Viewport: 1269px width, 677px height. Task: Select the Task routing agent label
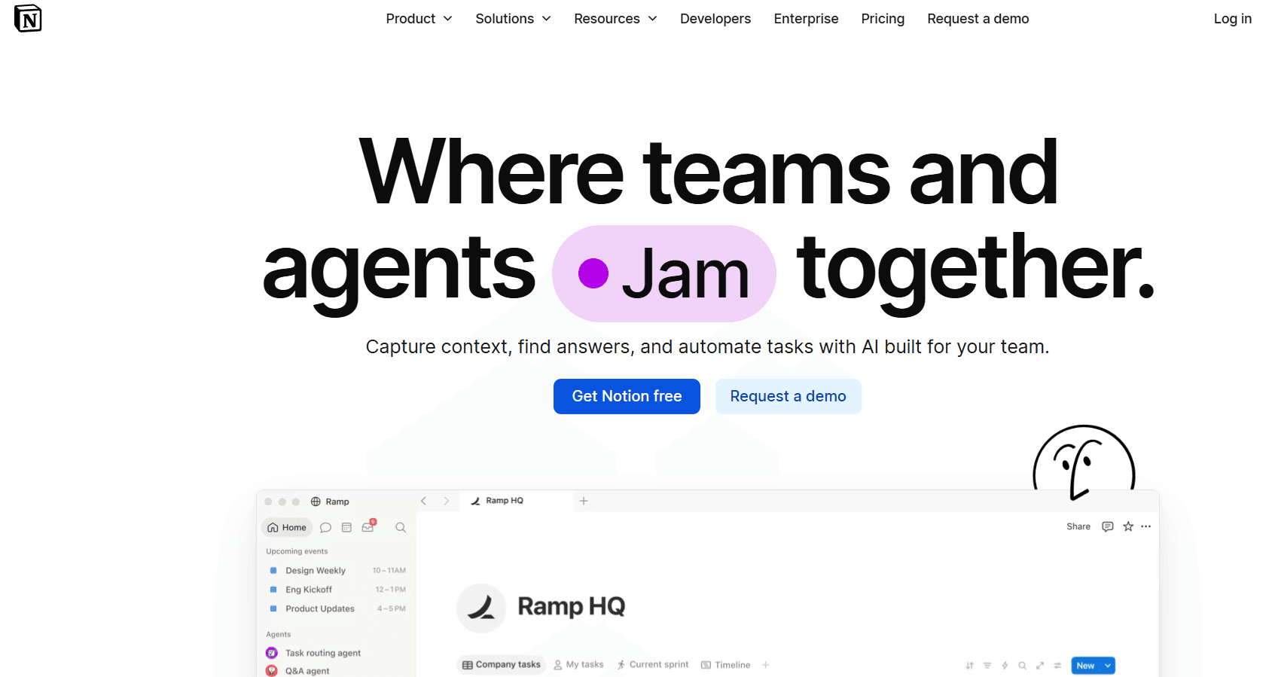coord(323,653)
